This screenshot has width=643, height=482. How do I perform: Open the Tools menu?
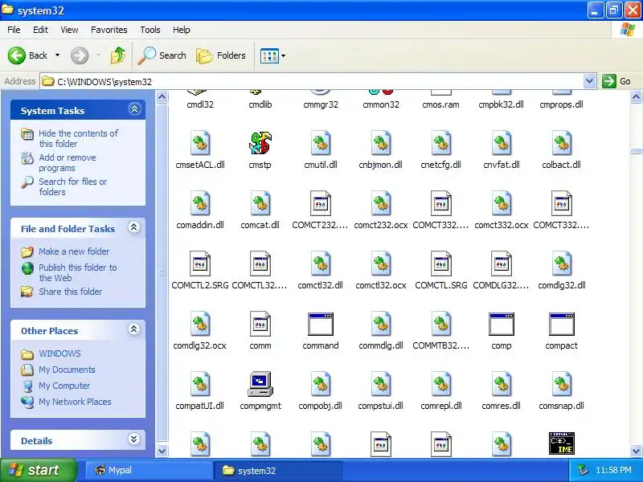pos(150,30)
